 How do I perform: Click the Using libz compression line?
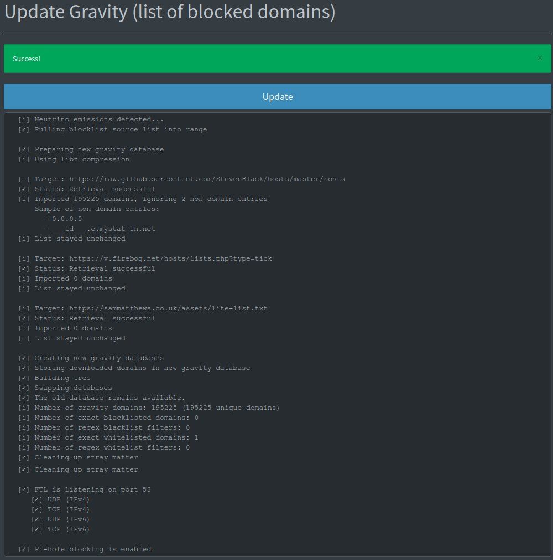[82, 160]
